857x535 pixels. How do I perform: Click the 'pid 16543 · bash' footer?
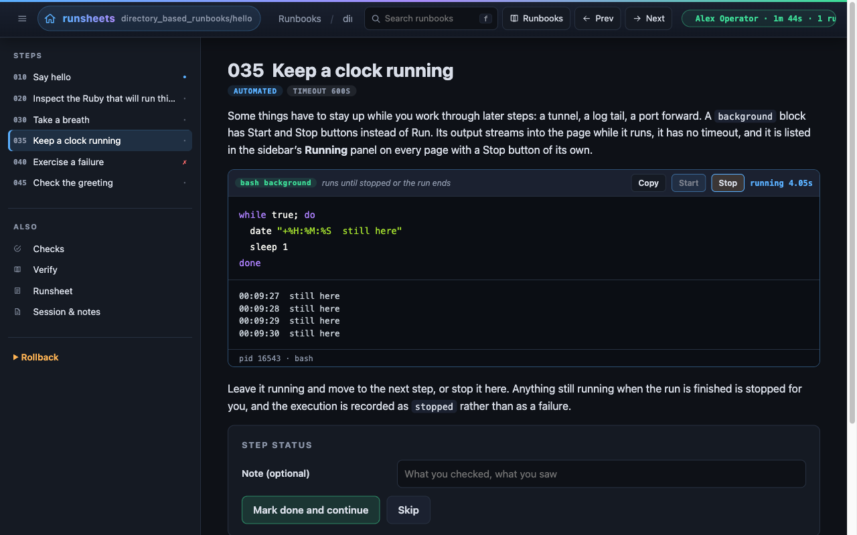tap(276, 358)
